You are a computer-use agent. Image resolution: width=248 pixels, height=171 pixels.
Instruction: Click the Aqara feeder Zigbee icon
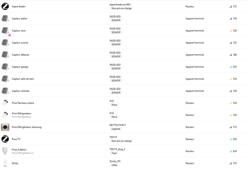(x=5, y=6)
